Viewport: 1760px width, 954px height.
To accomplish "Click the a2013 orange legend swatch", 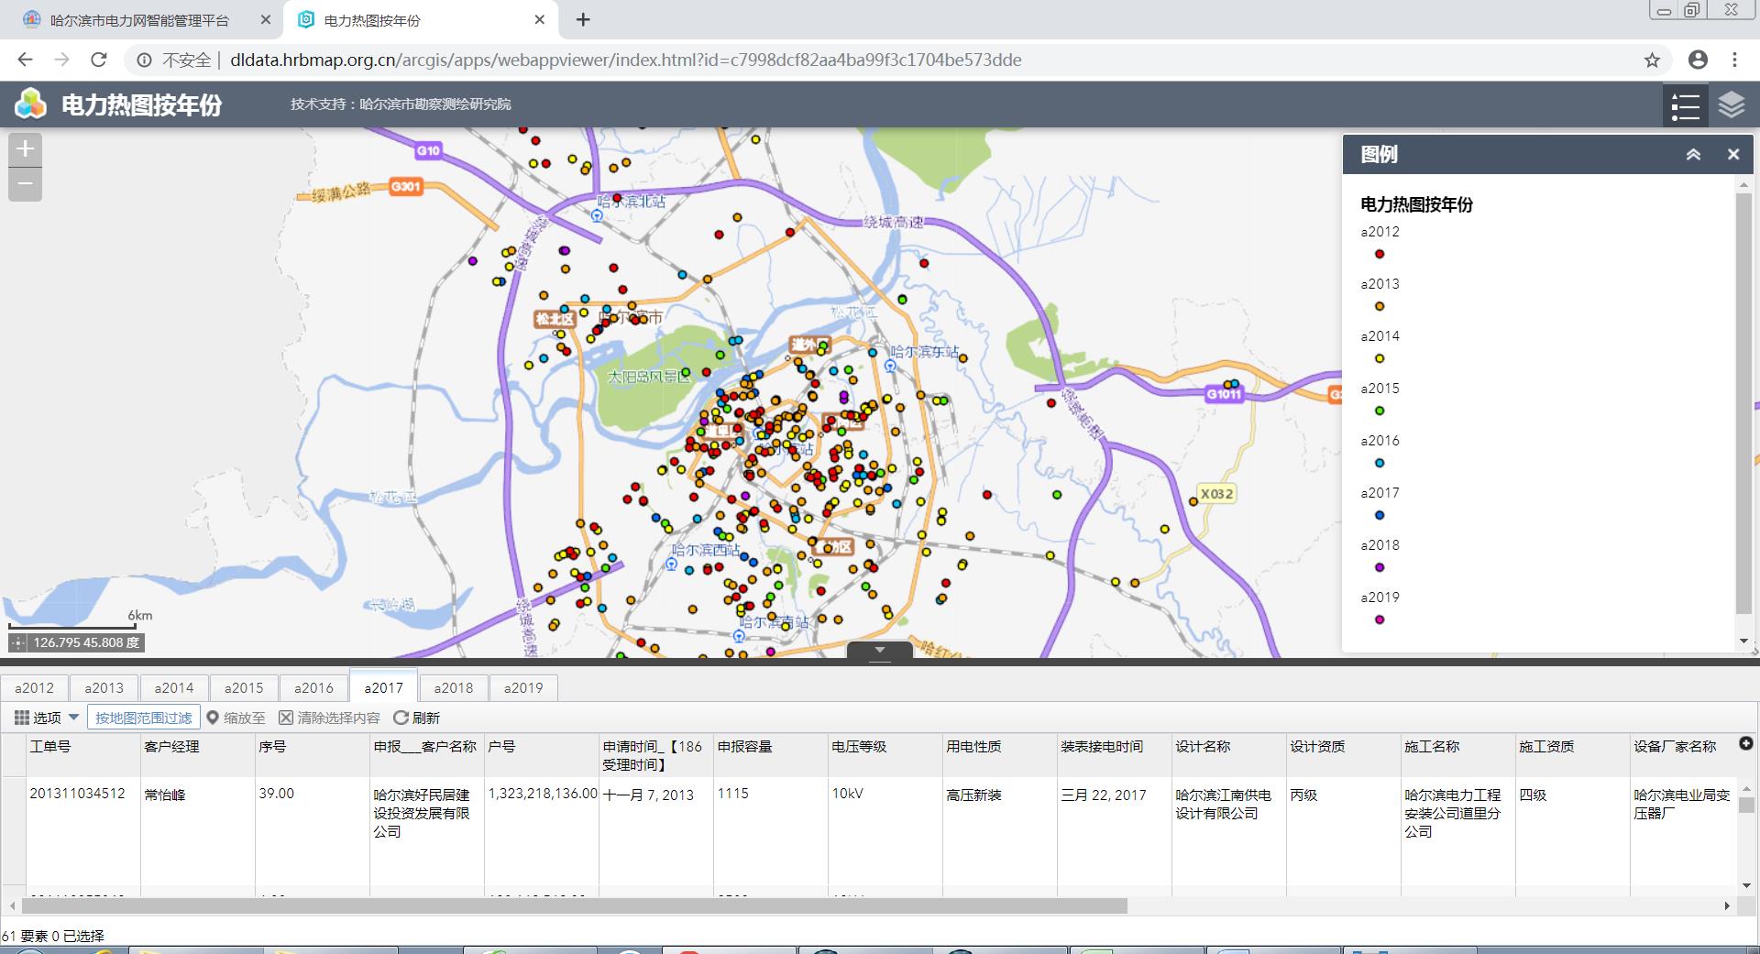I will pos(1379,306).
